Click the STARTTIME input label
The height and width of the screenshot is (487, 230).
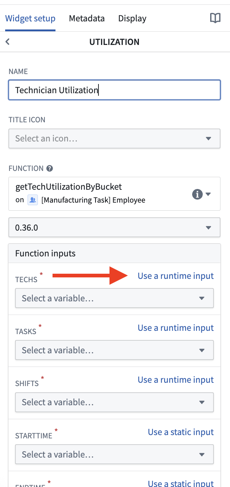click(34, 436)
